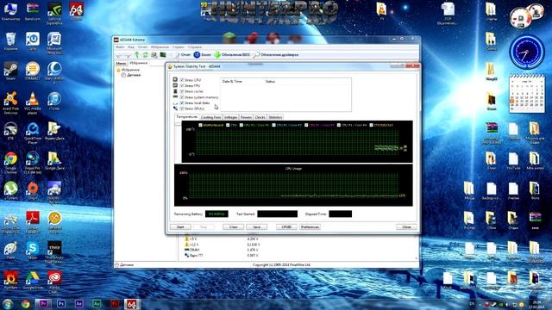Viewport: 552px width, 310px height.
Task: Open the Paint desktop icon
Action: 10,251
